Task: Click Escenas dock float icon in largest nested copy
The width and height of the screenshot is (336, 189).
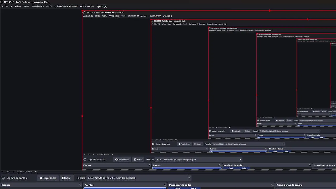Action: pos(149,165)
